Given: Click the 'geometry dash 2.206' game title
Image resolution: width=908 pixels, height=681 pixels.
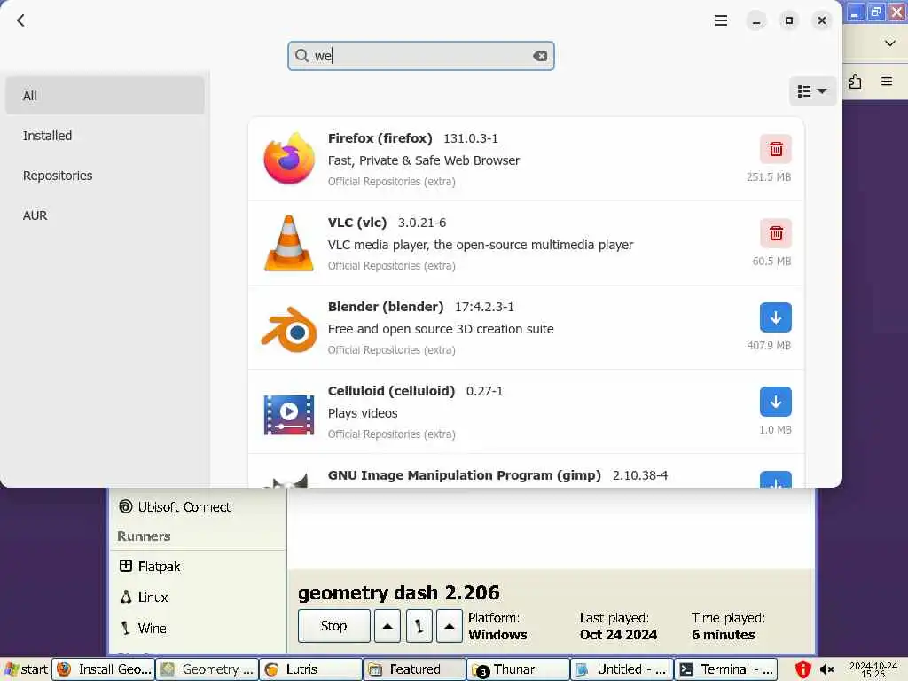Looking at the screenshot, I should [398, 593].
